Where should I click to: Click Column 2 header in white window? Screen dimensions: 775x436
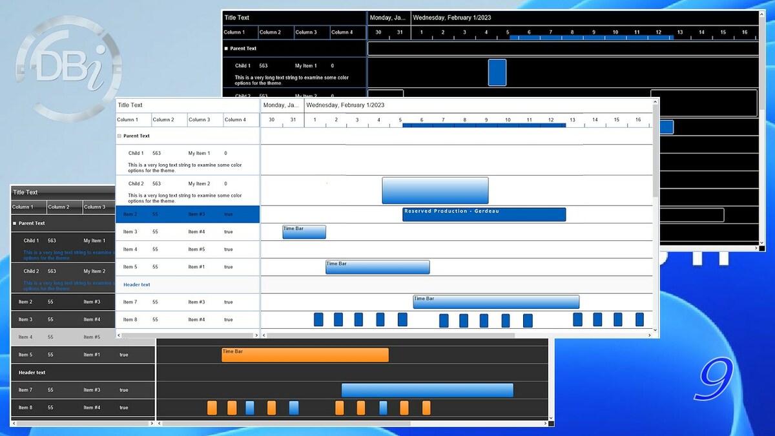pos(169,119)
